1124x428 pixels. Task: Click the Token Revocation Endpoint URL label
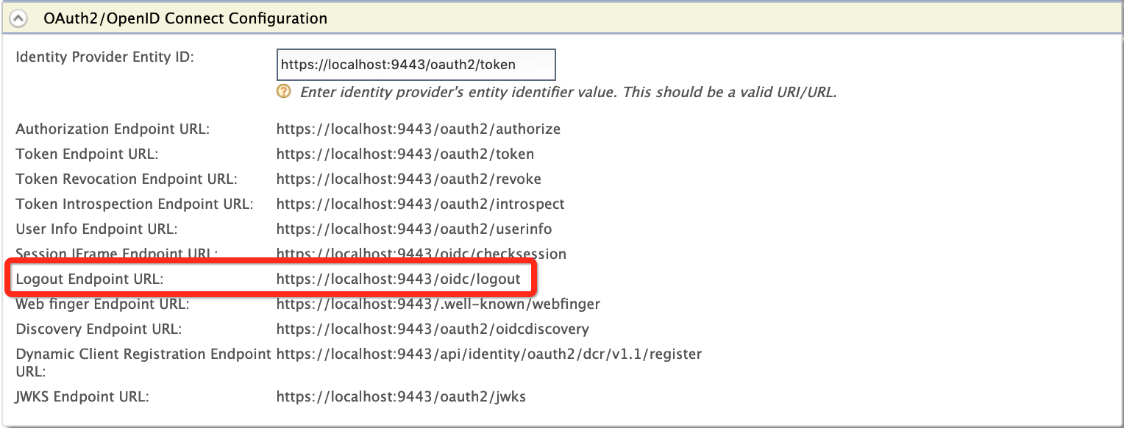[127, 179]
